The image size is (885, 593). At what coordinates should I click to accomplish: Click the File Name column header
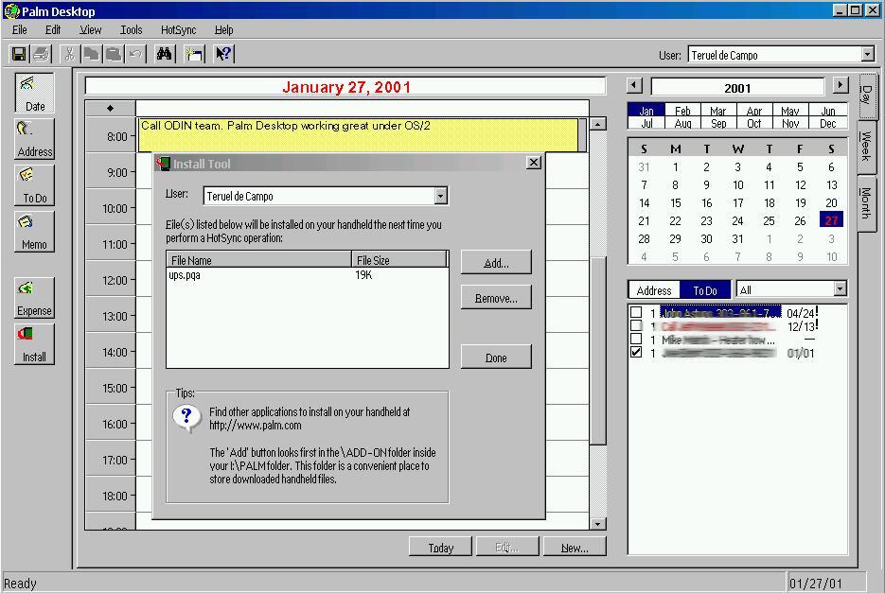coord(259,259)
